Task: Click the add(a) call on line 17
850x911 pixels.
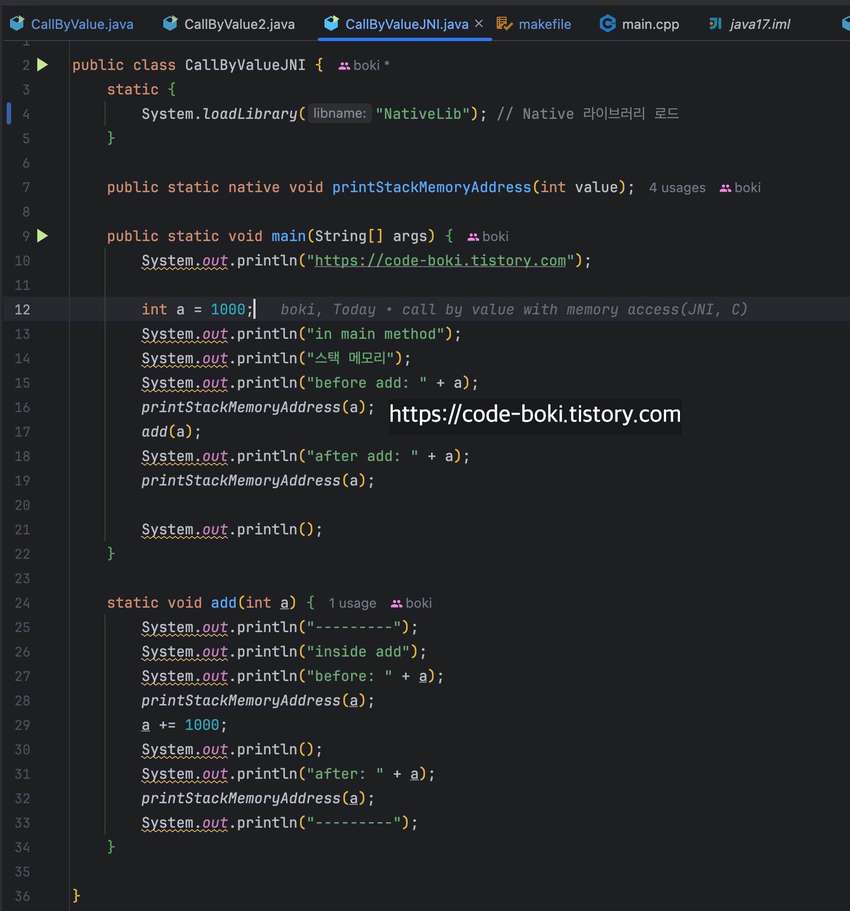Action: click(171, 432)
